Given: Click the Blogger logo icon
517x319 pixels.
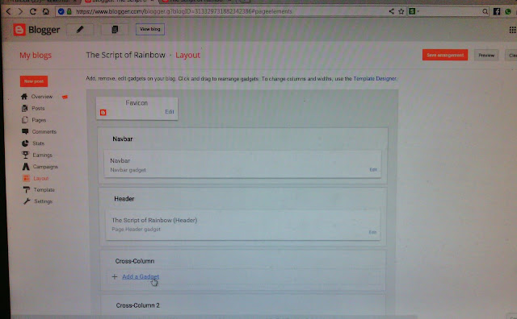Looking at the screenshot, I should [19, 30].
